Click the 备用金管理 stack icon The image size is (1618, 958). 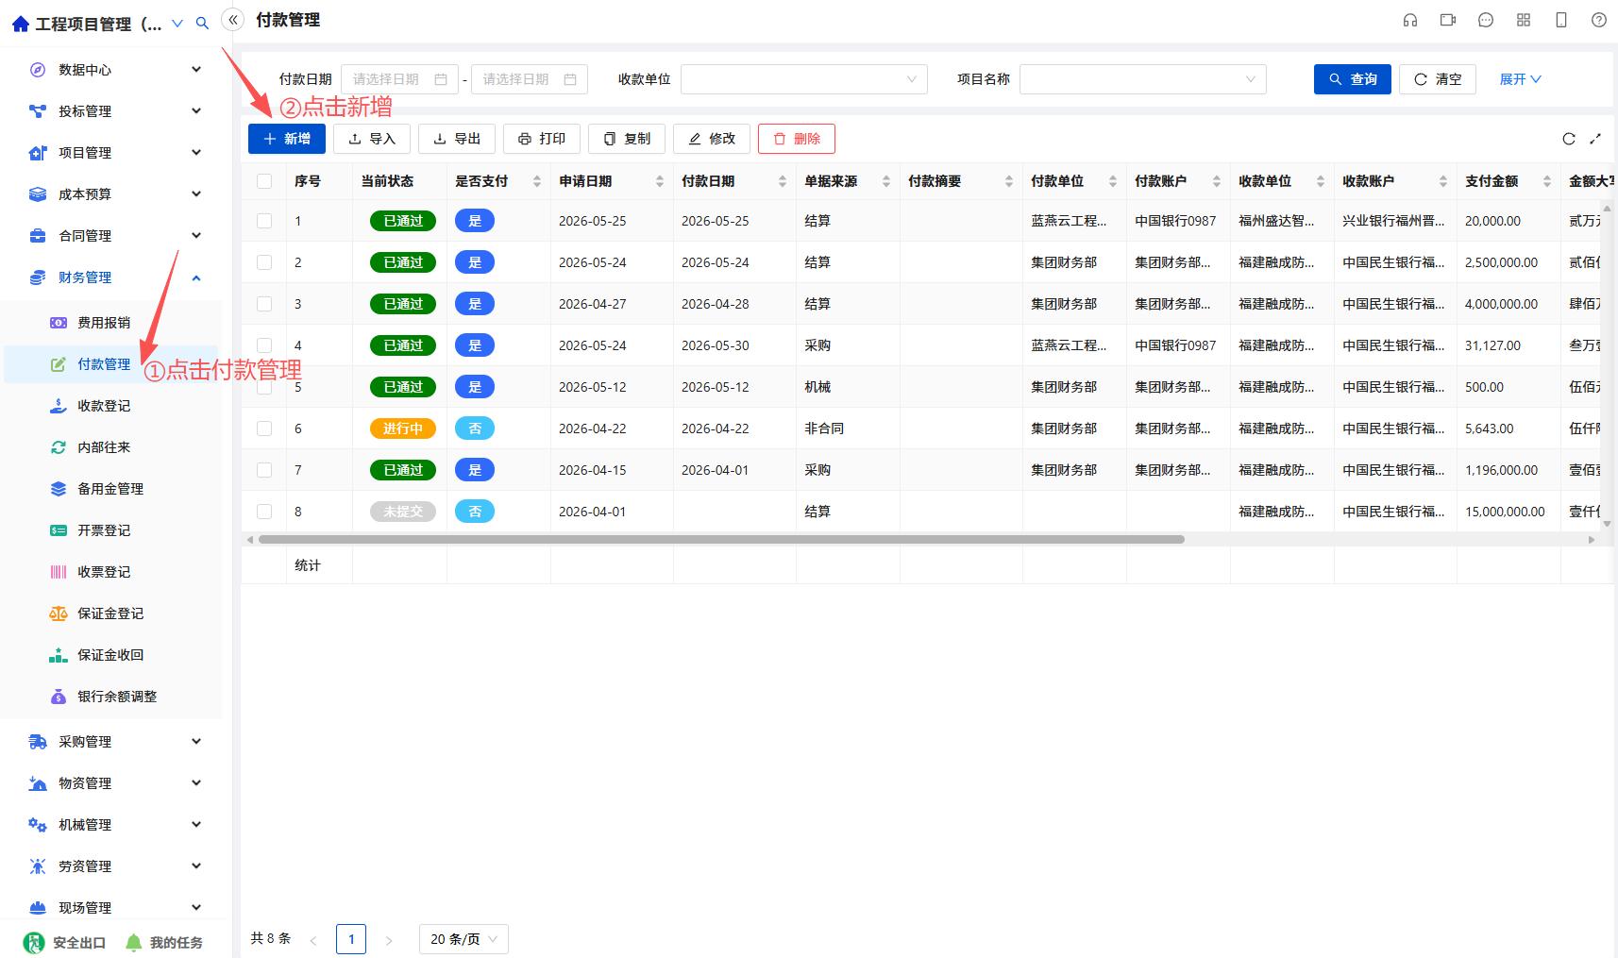(59, 489)
